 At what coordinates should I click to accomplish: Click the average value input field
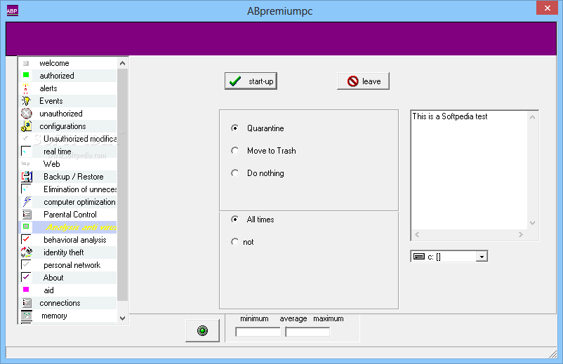click(x=307, y=332)
